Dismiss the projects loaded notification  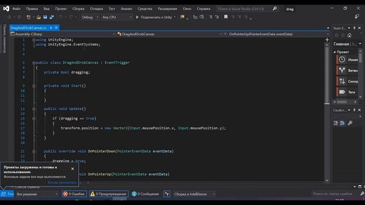tap(72, 169)
